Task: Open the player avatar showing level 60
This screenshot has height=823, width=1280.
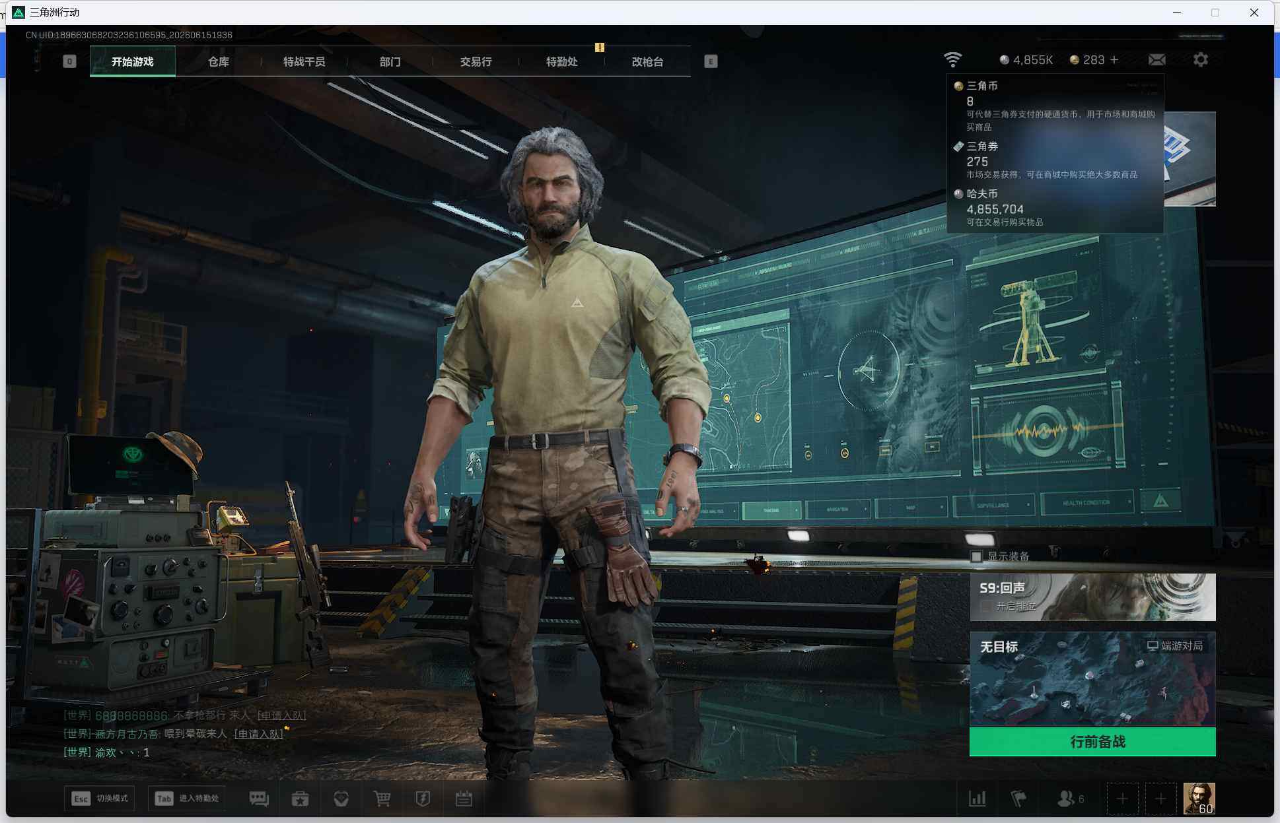Action: click(x=1199, y=799)
